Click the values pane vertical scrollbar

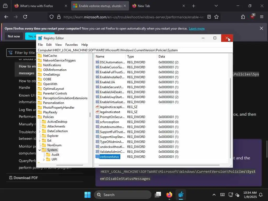click(x=230, y=118)
